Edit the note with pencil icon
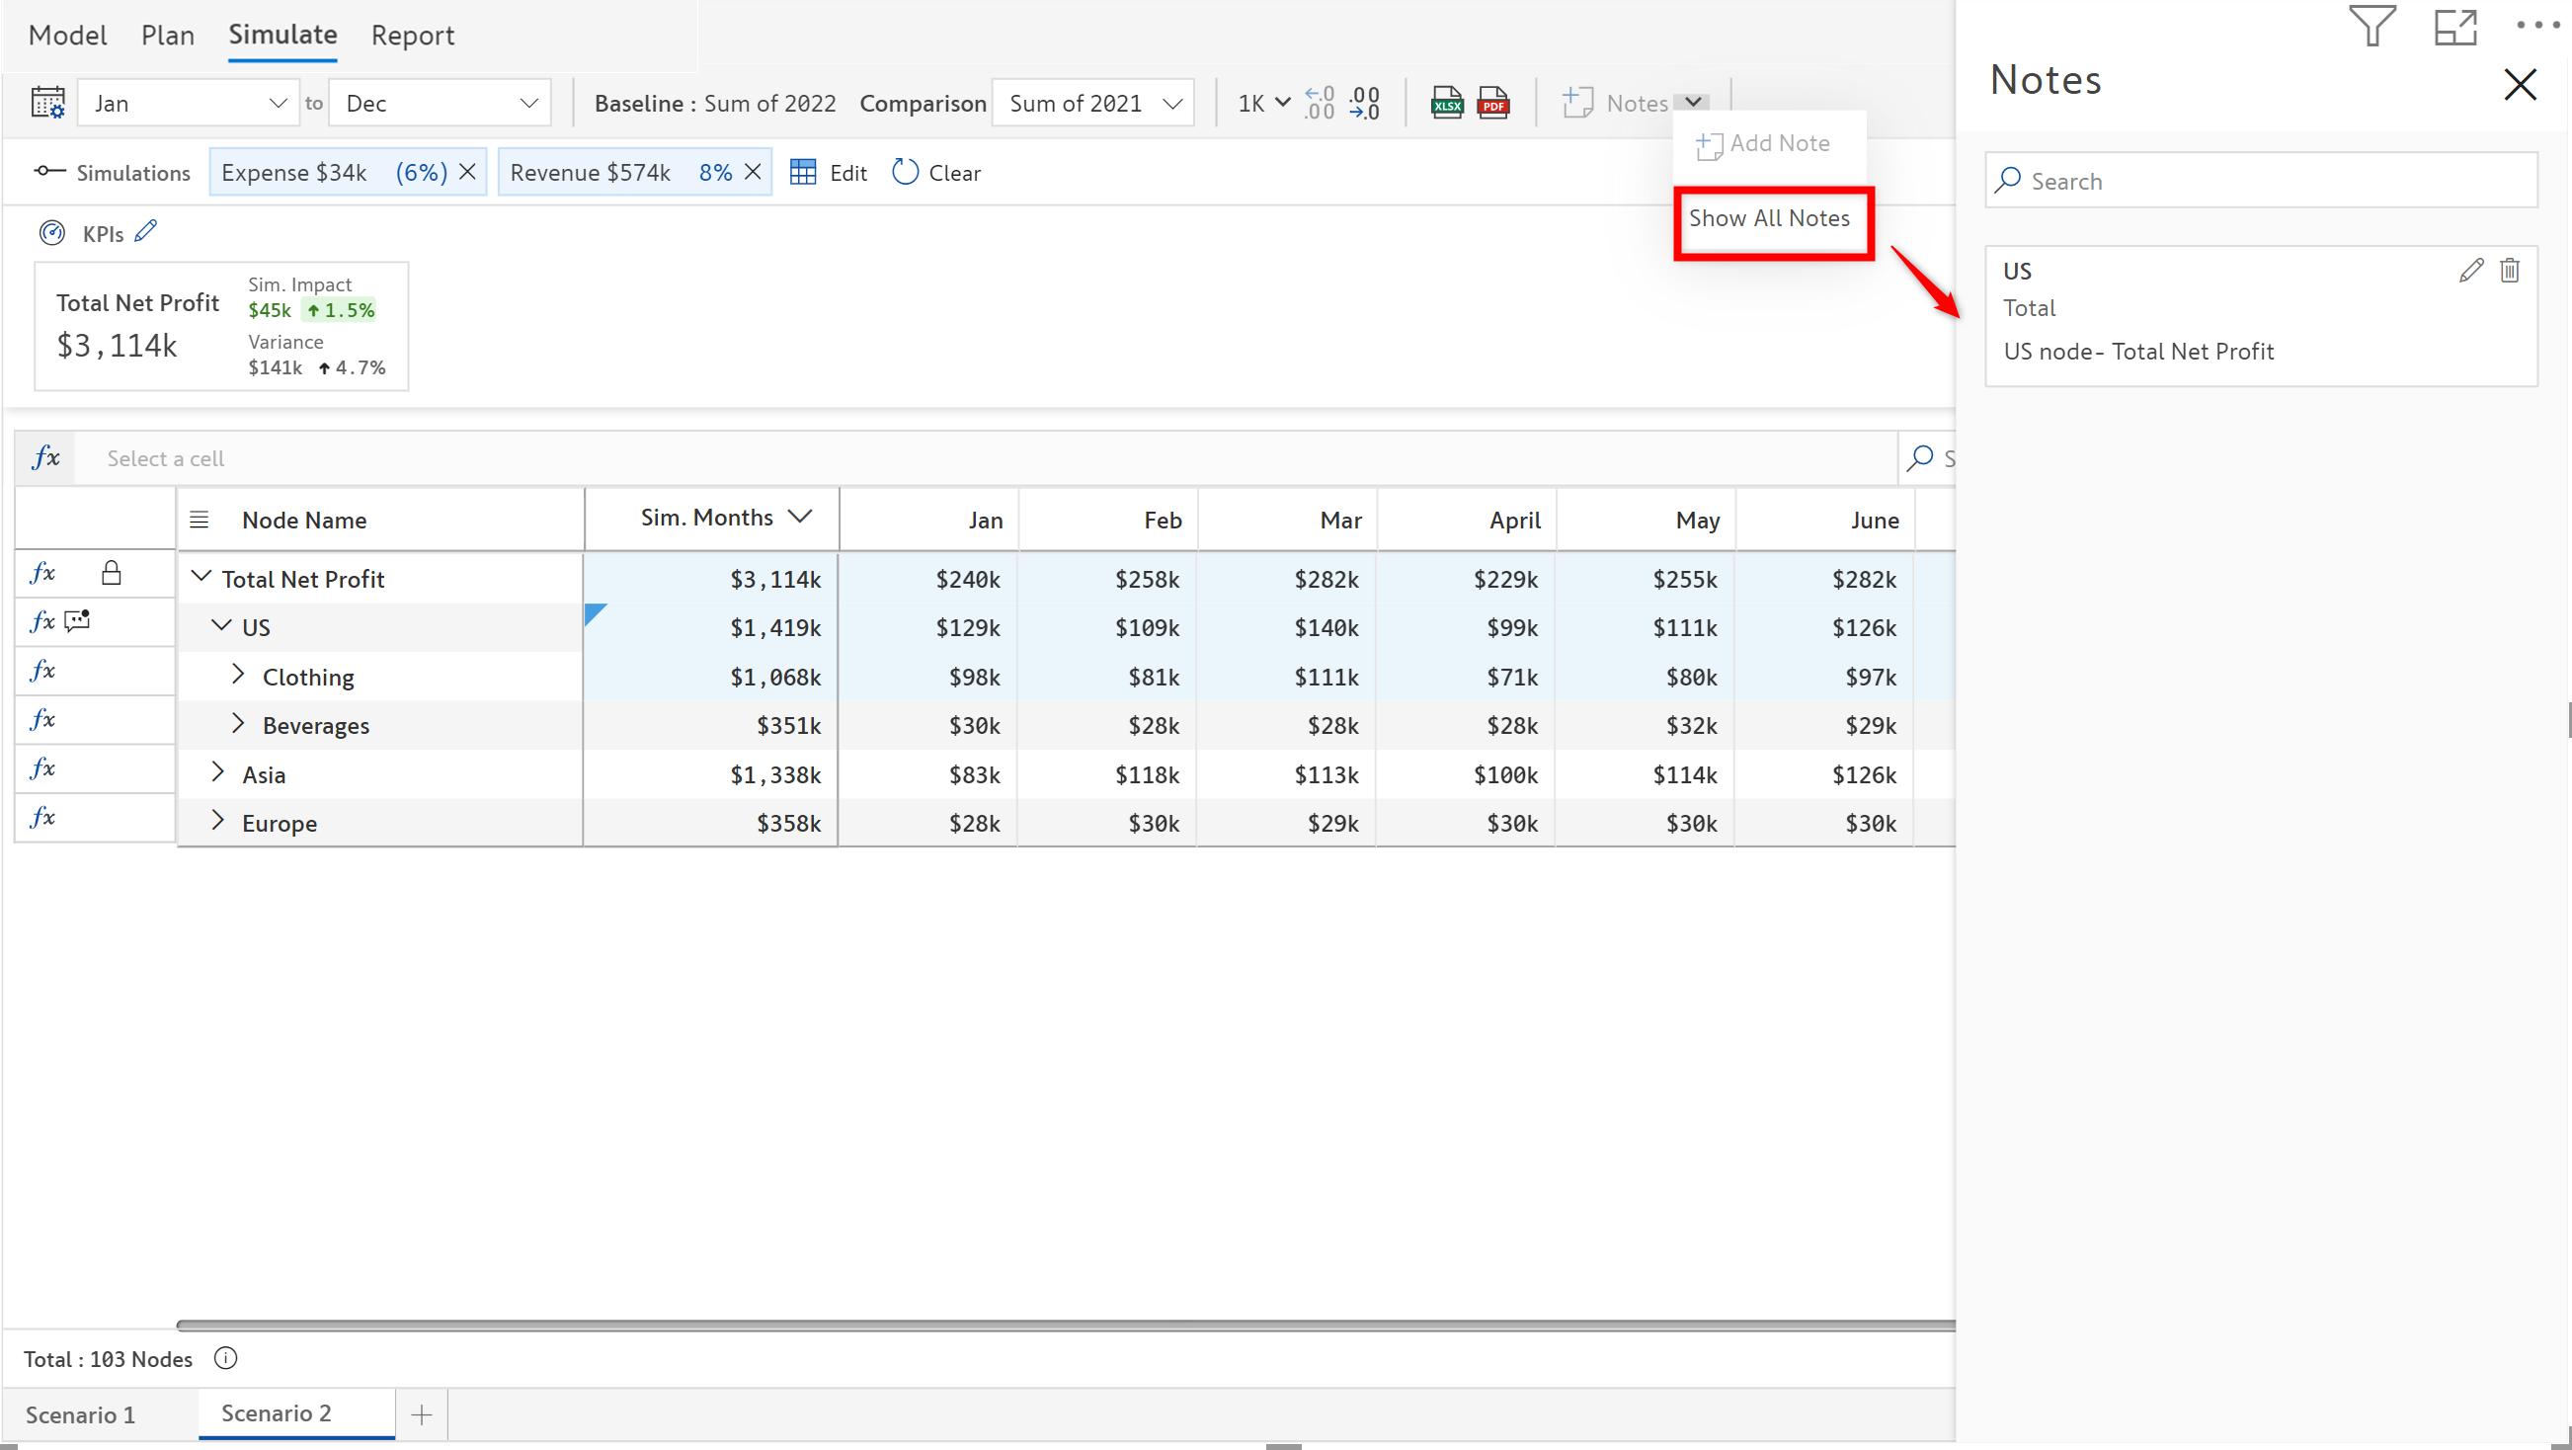 click(x=2470, y=271)
